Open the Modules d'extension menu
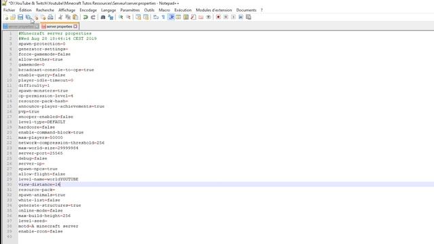Viewport: 434px width, 244px height. coord(214,10)
